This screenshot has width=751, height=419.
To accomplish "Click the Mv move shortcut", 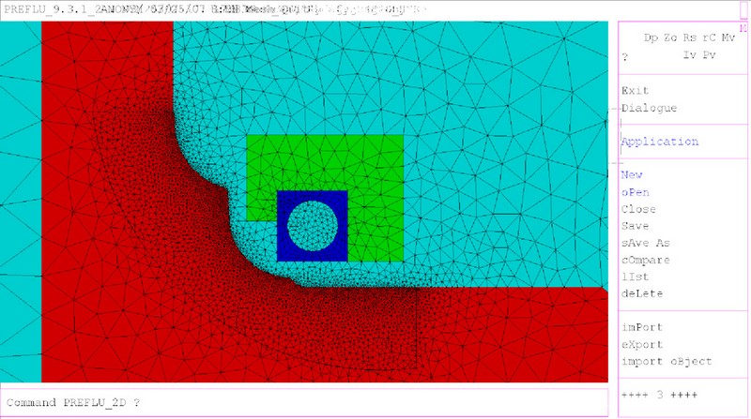I will pyautogui.click(x=728, y=37).
